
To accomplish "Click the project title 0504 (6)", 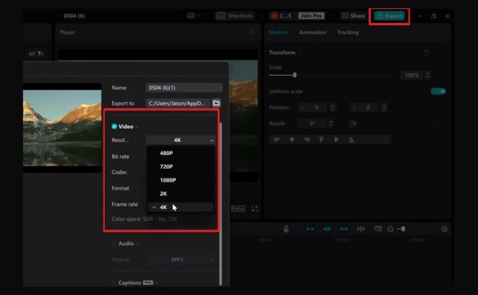I will pos(74,16).
